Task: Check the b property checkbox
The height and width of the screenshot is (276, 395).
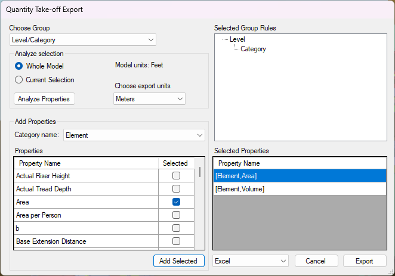Action: 176,228
